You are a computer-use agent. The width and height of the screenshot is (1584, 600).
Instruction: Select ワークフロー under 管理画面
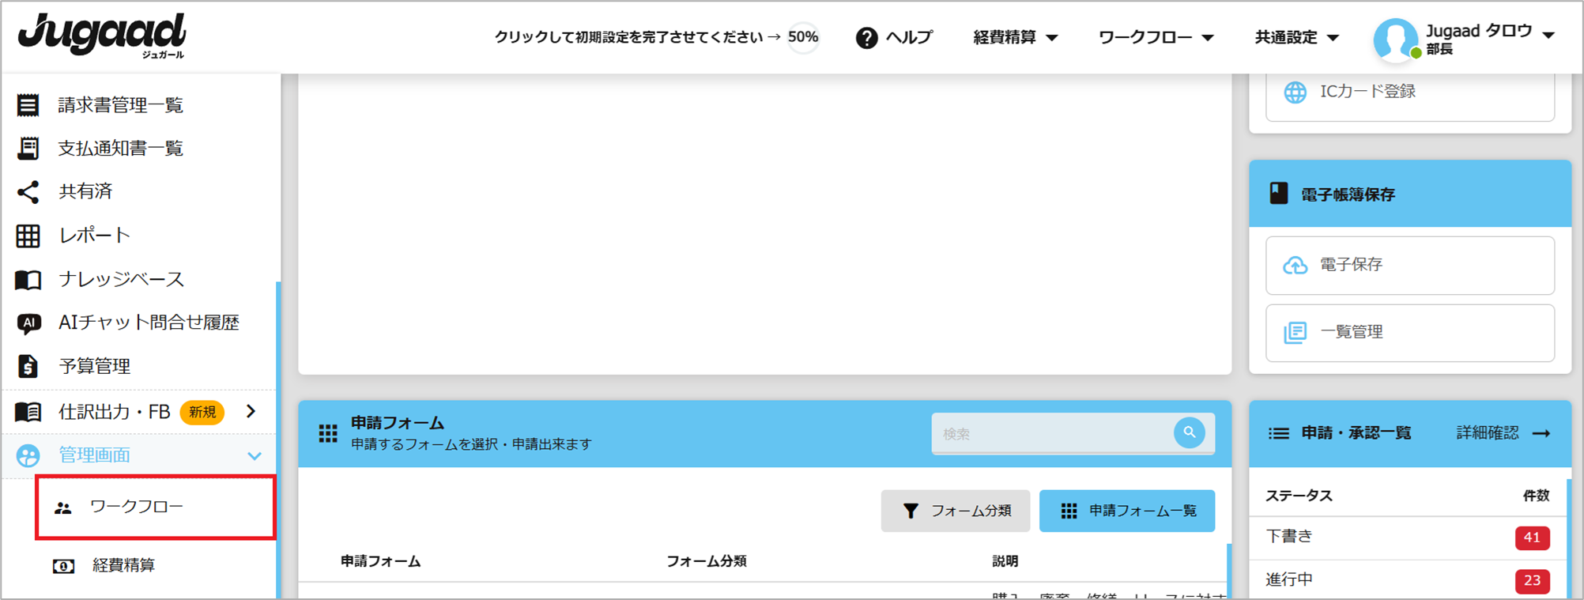pyautogui.click(x=137, y=507)
